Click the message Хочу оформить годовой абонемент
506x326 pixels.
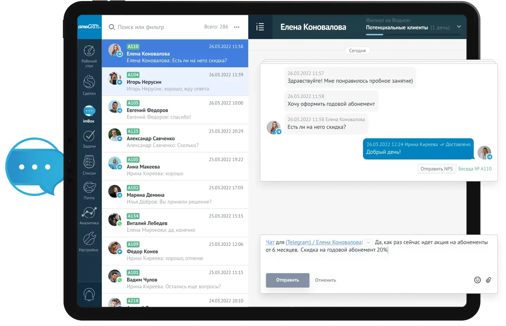pyautogui.click(x=331, y=100)
